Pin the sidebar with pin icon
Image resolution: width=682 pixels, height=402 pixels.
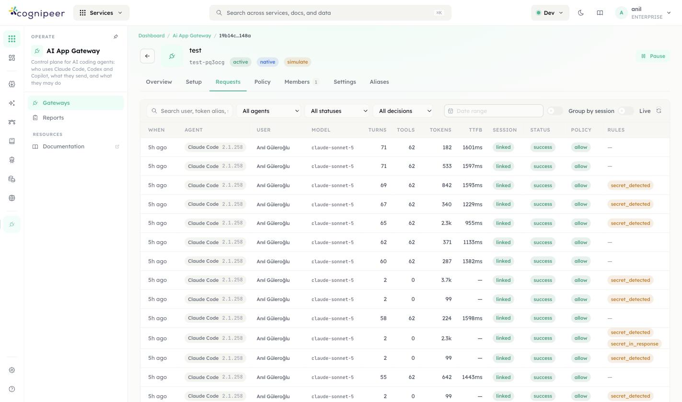coord(116,37)
